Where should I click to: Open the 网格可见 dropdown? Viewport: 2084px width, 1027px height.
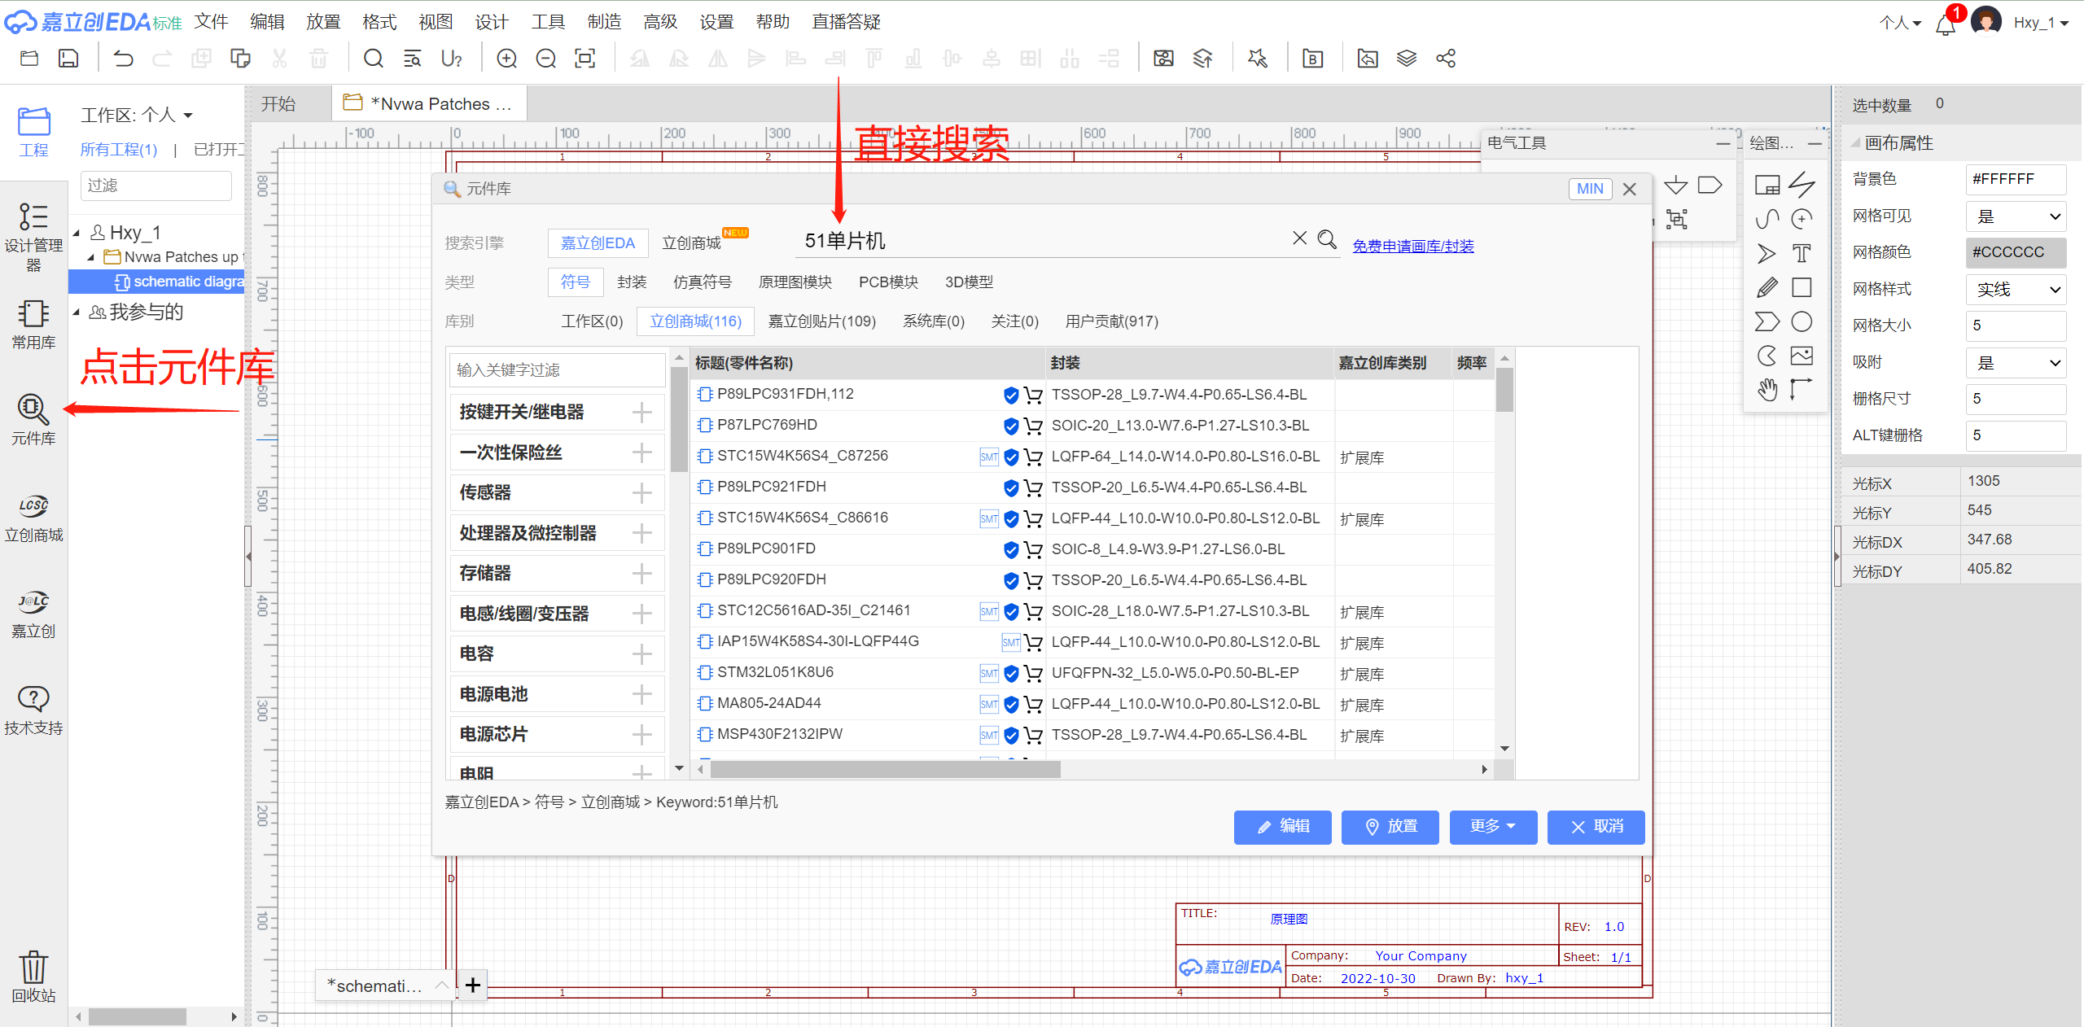2016,216
